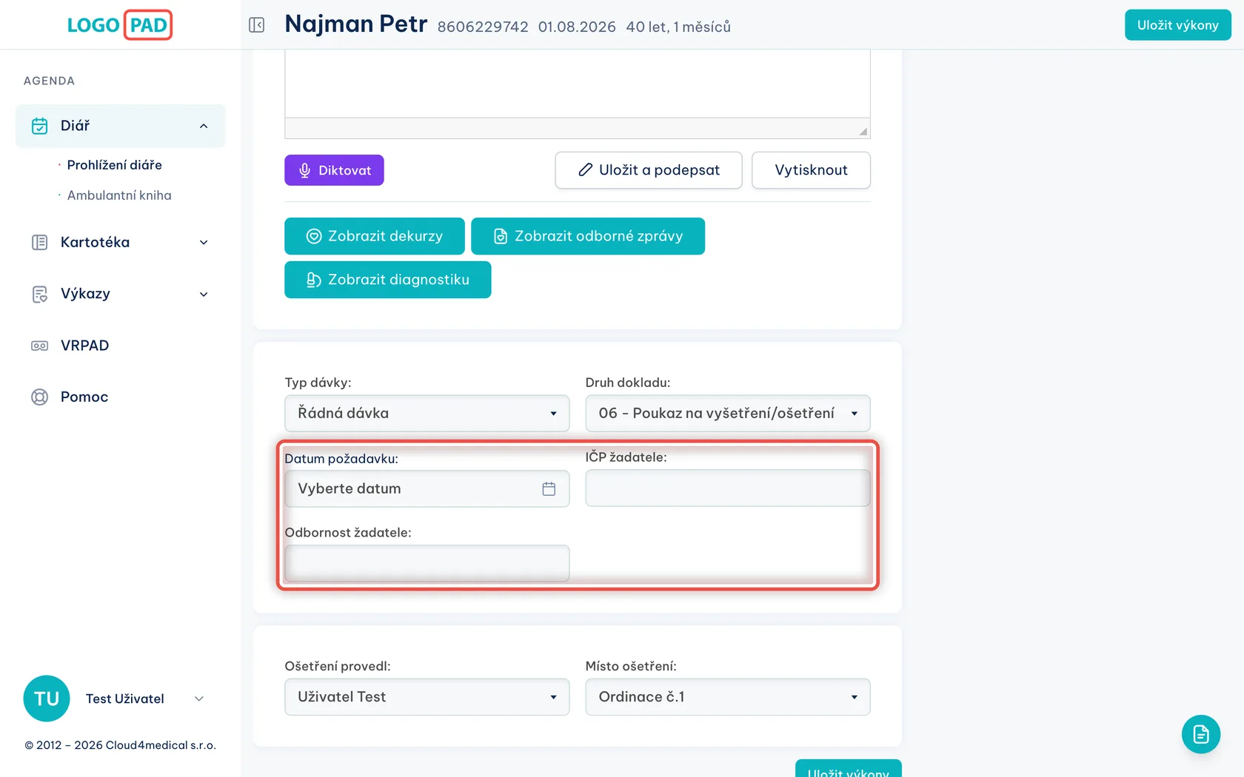This screenshot has height=777, width=1244.
Task: Click the LOGO PAD logo
Action: tap(120, 25)
